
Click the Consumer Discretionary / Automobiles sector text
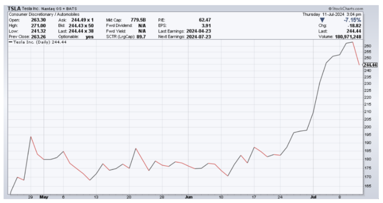pos(44,15)
